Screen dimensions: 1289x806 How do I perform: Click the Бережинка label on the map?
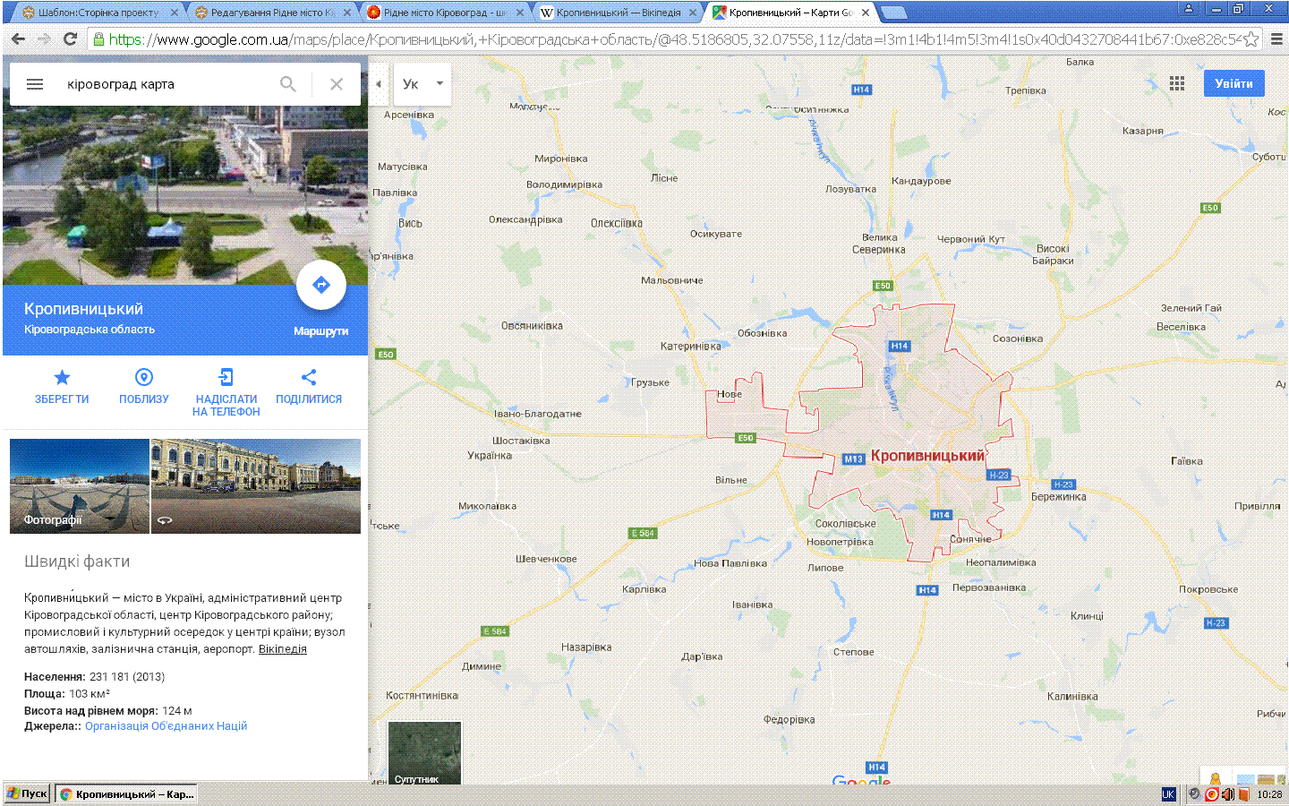point(1058,497)
